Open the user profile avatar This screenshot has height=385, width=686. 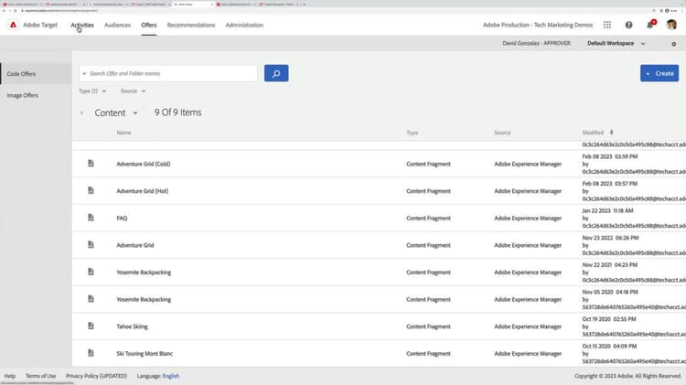(x=671, y=25)
